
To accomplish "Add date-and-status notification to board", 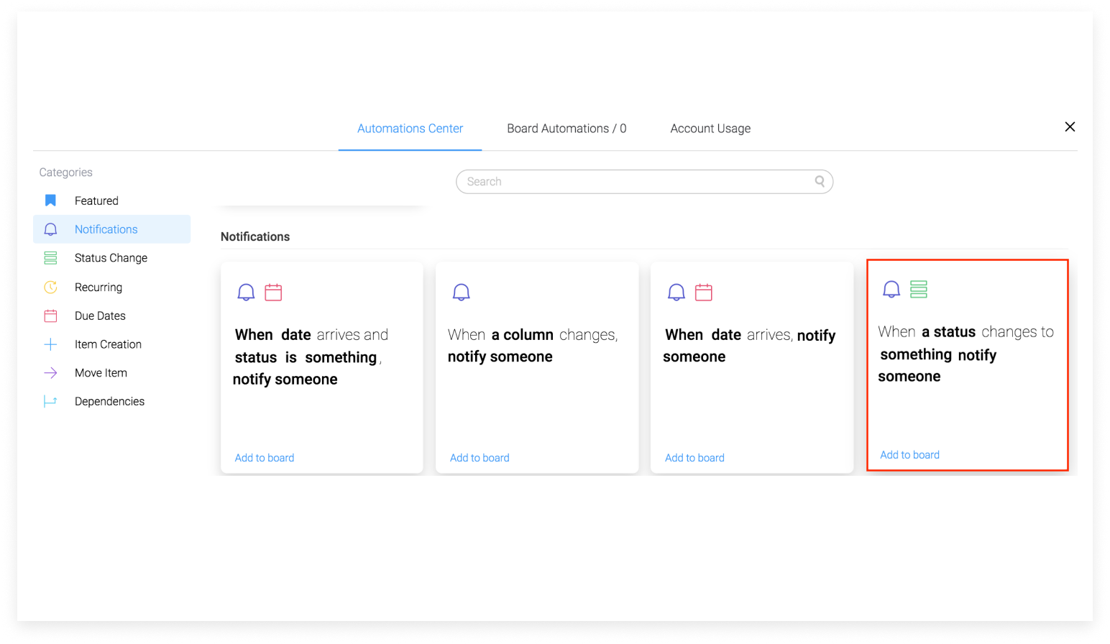I will 265,458.
